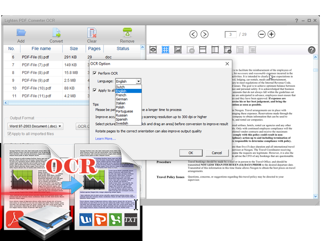This screenshot has width=321, height=241.
Task: Go to previous page arrow
Action: (193, 34)
